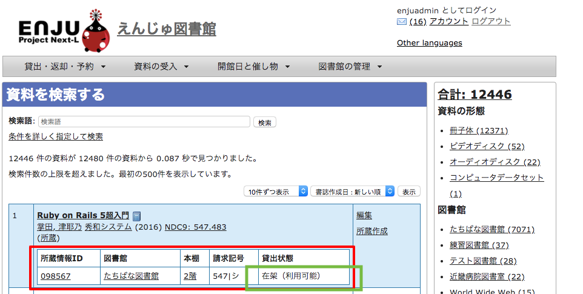Filter by 近畿病院図書室 (22)
Viewport: 583px width, 294px height.
click(487, 276)
